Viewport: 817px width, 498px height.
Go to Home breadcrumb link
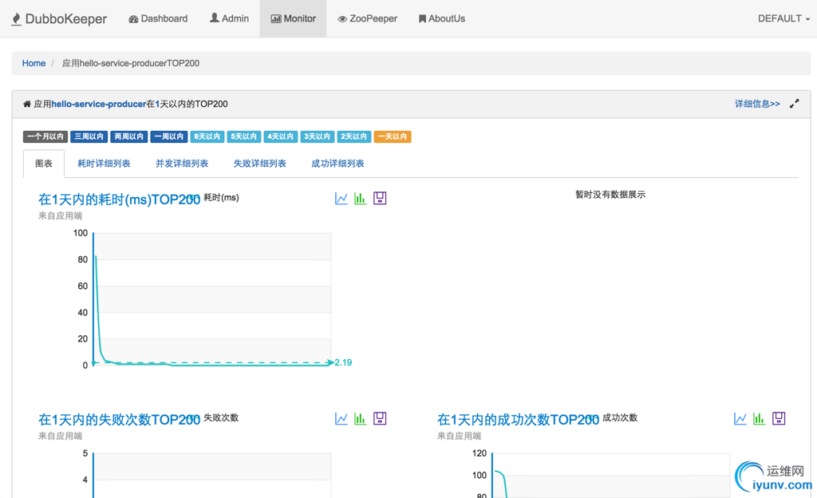pos(34,63)
